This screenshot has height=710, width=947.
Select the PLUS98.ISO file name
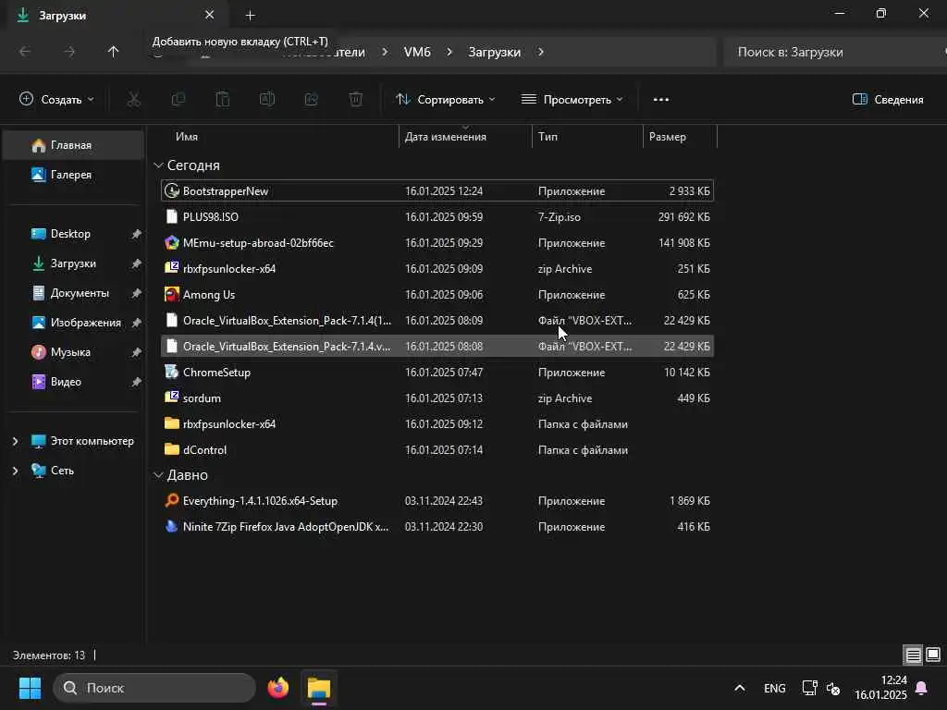coord(210,216)
